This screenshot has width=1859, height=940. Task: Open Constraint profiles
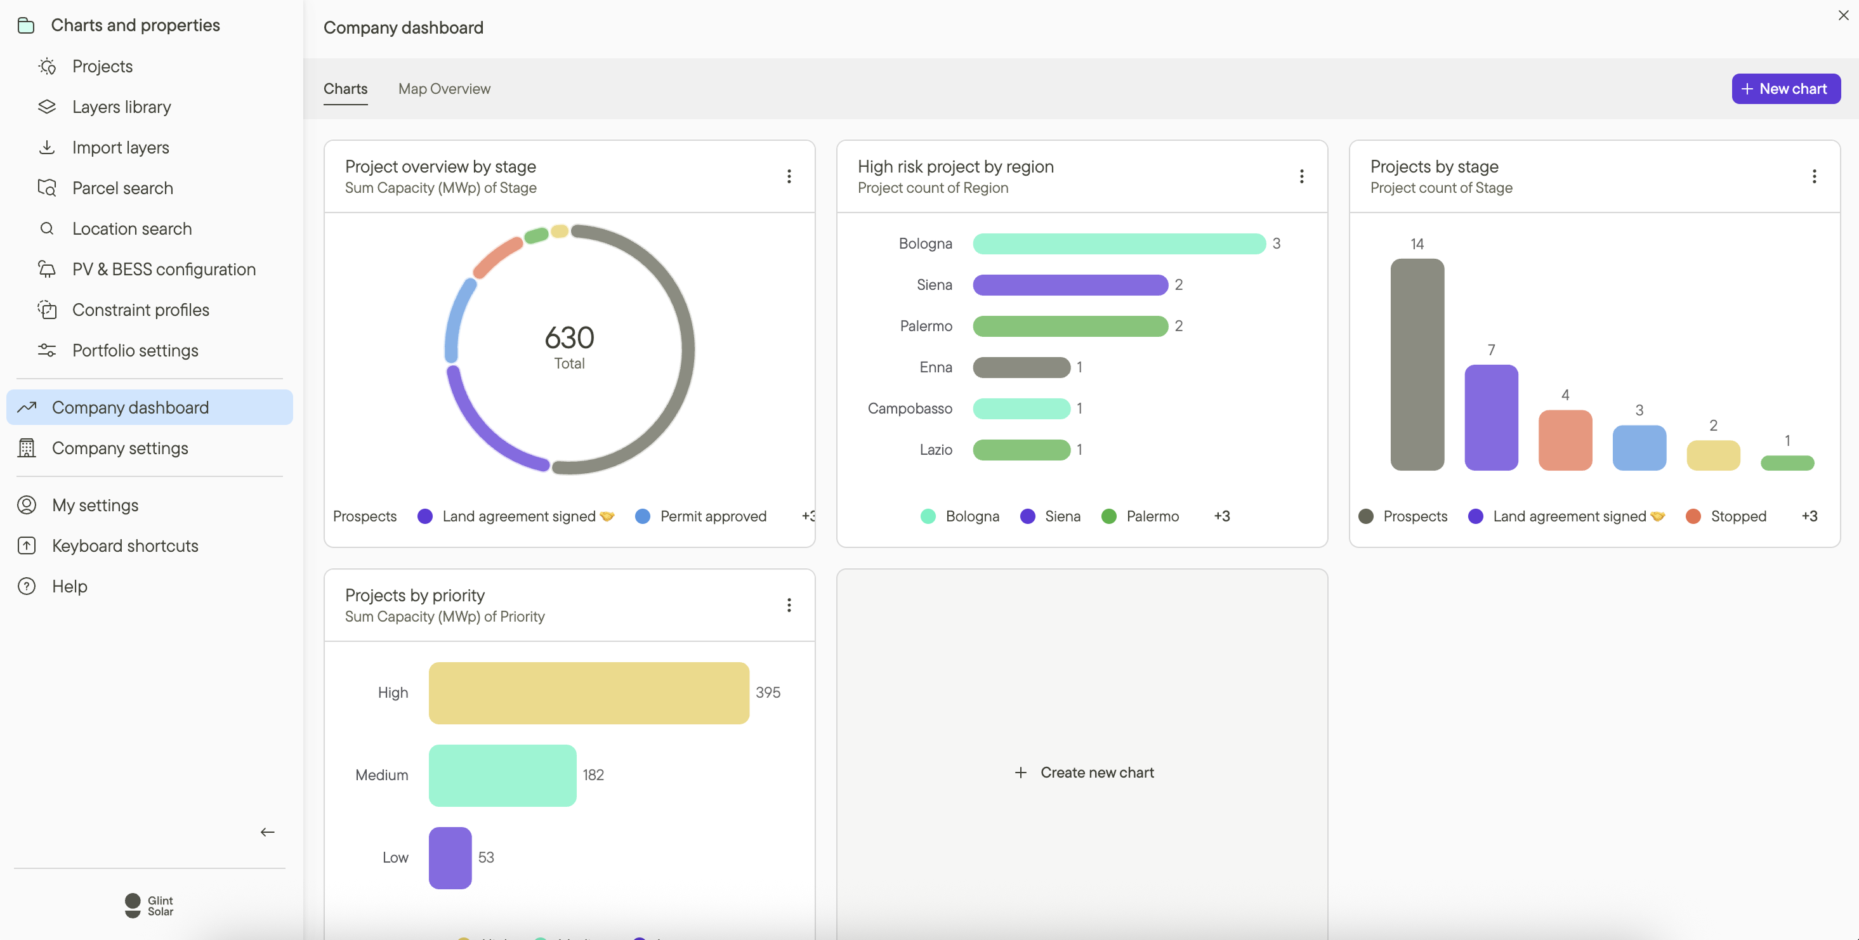tap(141, 310)
